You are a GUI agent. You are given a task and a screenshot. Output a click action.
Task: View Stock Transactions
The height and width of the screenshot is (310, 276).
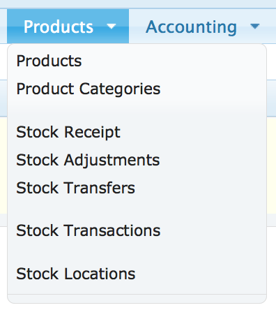(89, 230)
